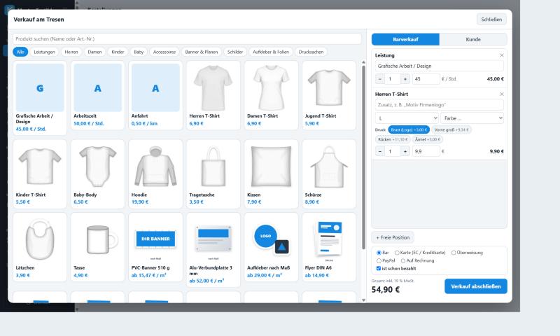Uncheck 'ist schon bezahlt' checkbox

pyautogui.click(x=379, y=269)
